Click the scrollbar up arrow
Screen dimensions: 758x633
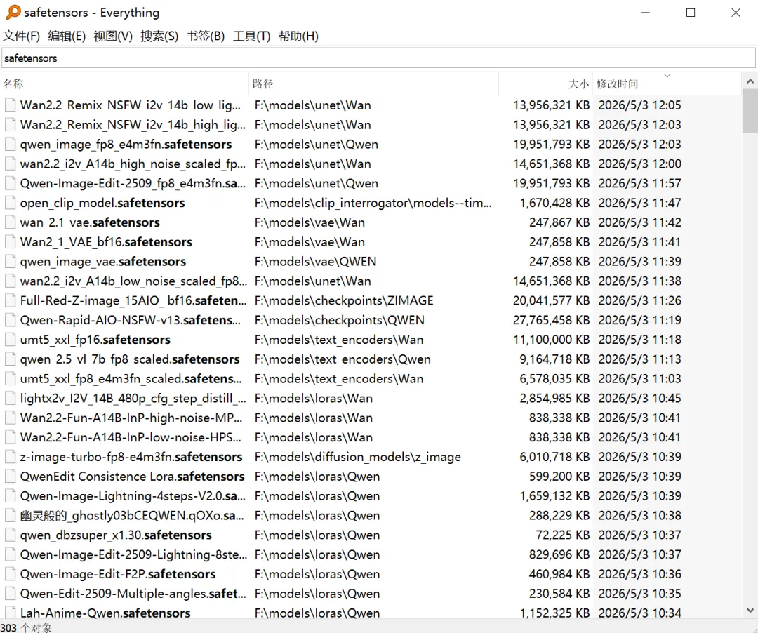point(750,81)
